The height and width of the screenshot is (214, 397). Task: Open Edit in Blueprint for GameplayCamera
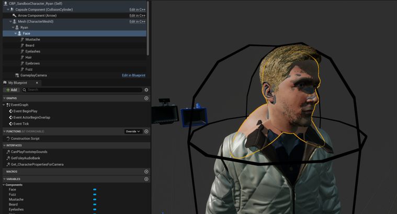(134, 75)
